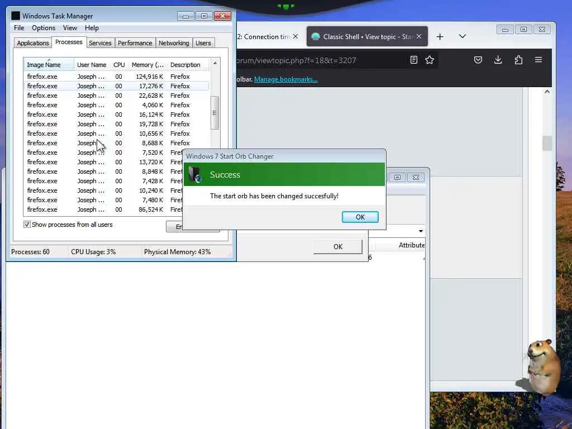Open the Firefox extensions puzzle icon

518,60
